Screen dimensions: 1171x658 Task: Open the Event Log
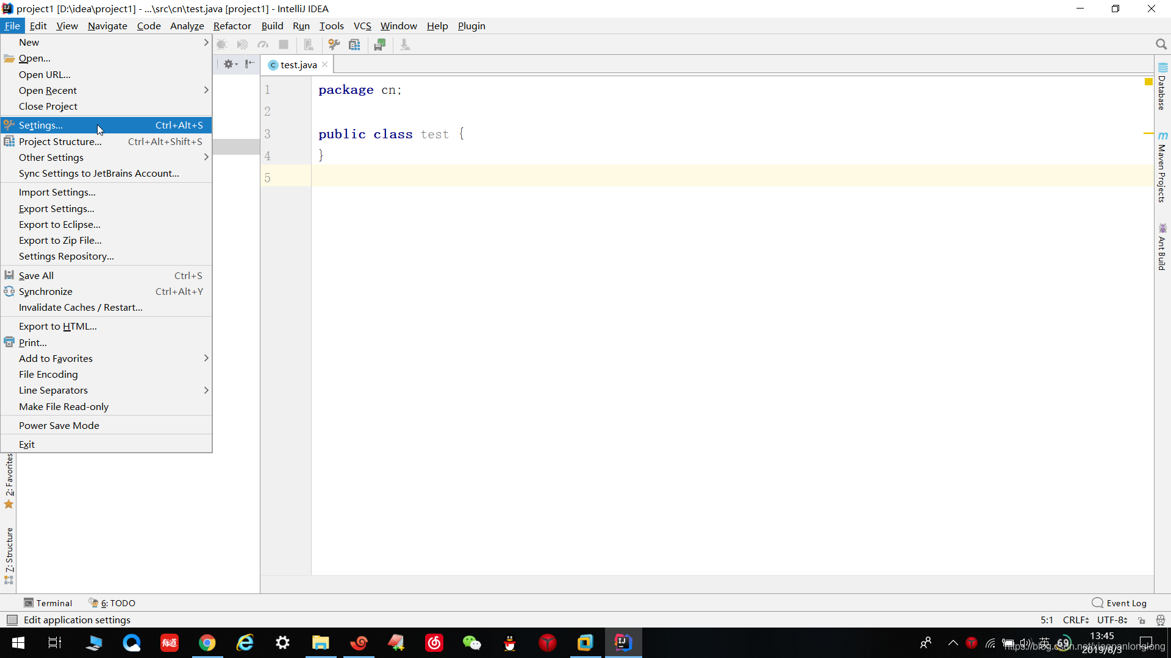coord(1120,603)
